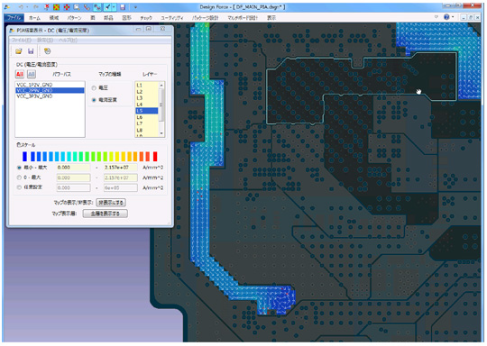Click the red All select button
The width and height of the screenshot is (487, 346).
[20, 74]
